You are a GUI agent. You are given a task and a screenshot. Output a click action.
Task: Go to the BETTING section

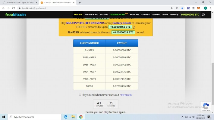click(104, 14)
